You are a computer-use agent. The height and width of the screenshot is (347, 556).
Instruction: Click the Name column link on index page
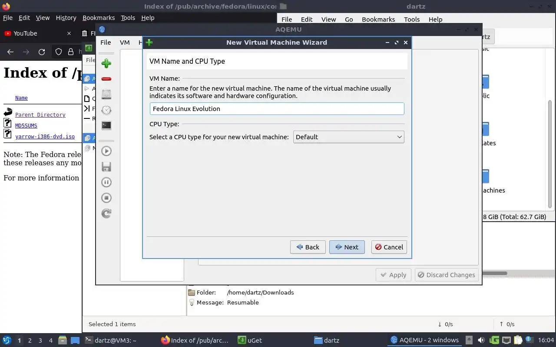tap(21, 98)
